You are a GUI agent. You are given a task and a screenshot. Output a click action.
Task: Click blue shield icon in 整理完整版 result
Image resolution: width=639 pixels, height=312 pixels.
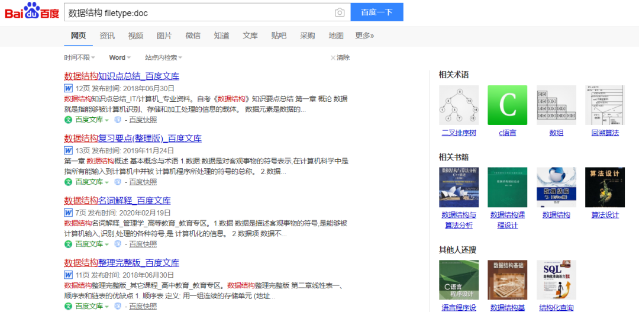pyautogui.click(x=118, y=306)
